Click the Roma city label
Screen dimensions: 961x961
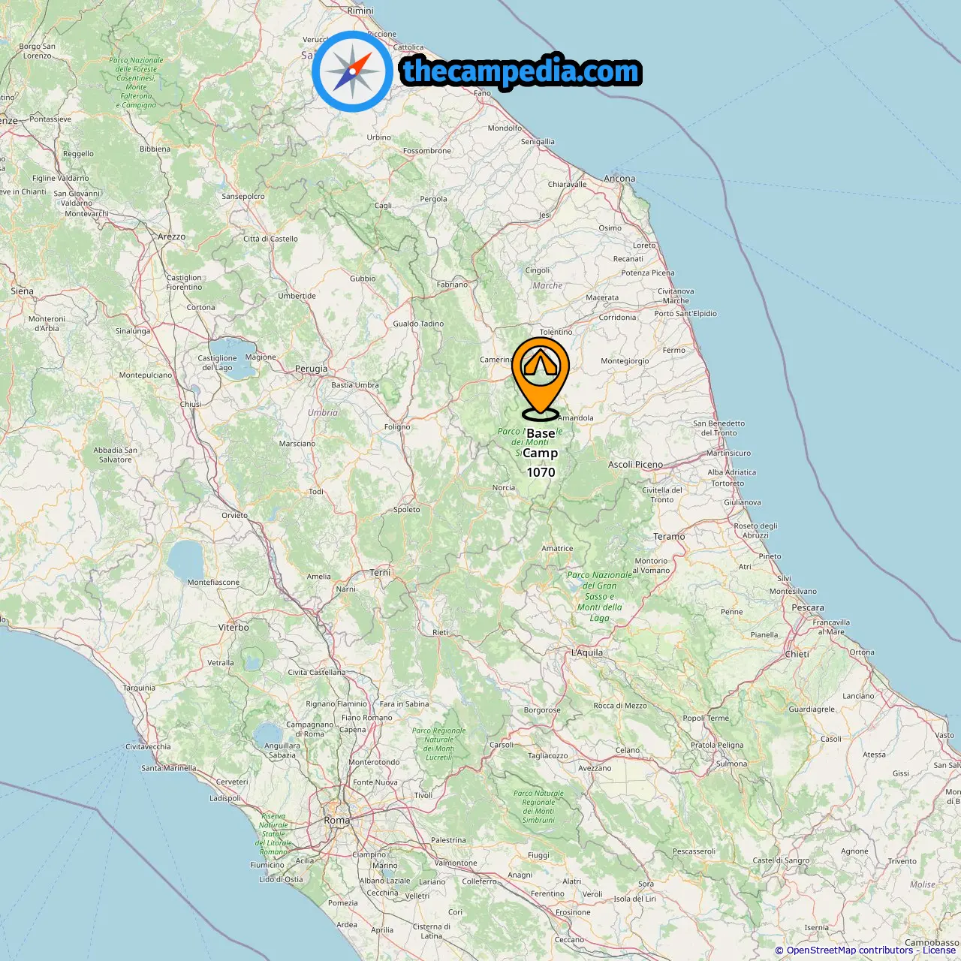click(337, 821)
